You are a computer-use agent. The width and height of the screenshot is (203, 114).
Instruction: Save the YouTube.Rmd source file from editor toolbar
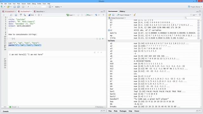click(16, 15)
